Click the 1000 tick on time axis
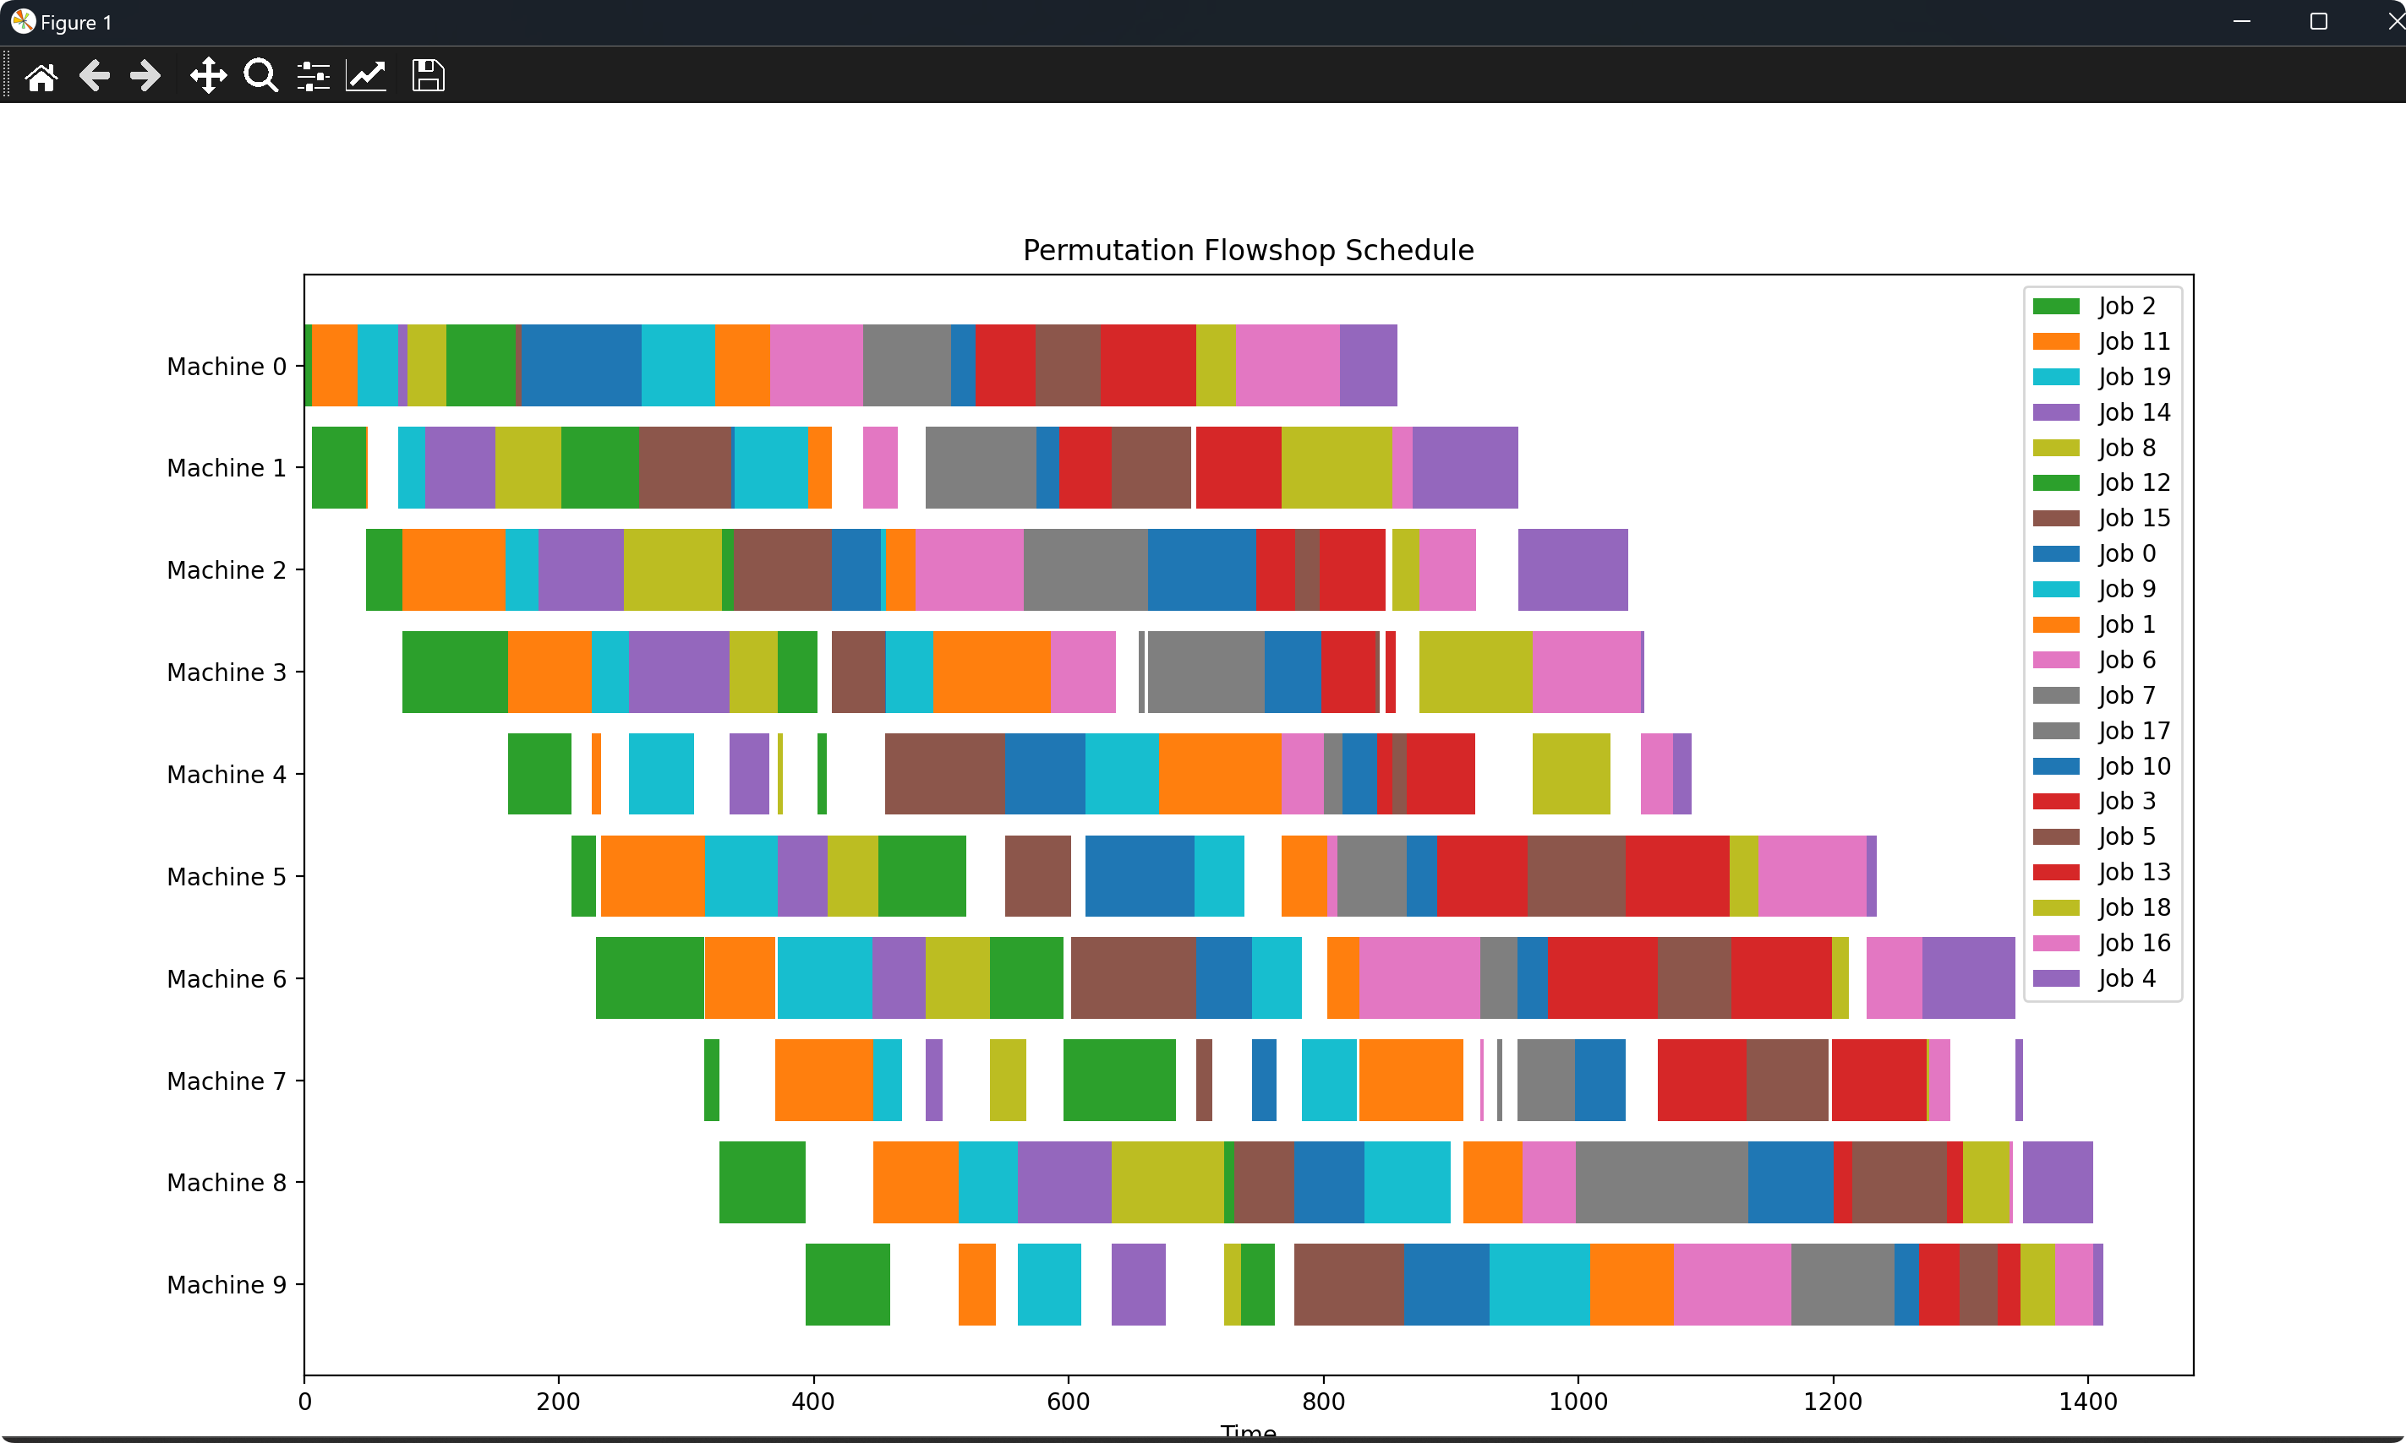This screenshot has height=1443, width=2406. point(1578,1402)
